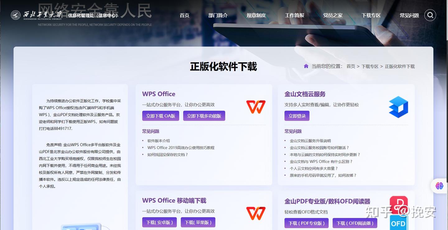This screenshot has height=230, width=448.
Task: Click 首页 link in breadcrumb
Action: pyautogui.click(x=351, y=66)
